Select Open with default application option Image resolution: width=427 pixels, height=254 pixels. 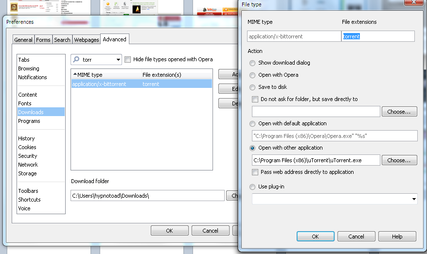point(252,124)
